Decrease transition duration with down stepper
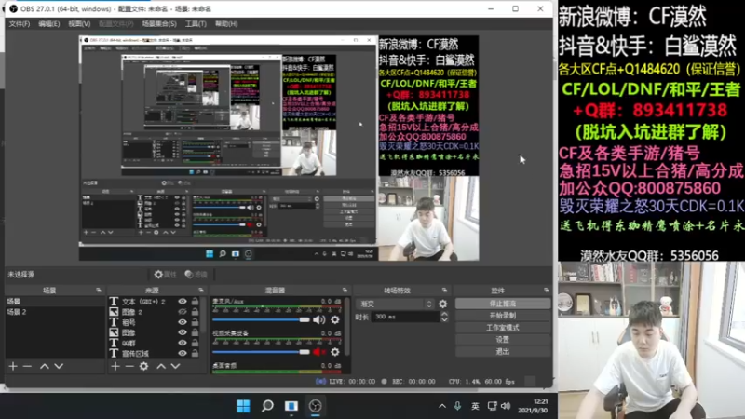This screenshot has width=745, height=419. click(x=444, y=319)
